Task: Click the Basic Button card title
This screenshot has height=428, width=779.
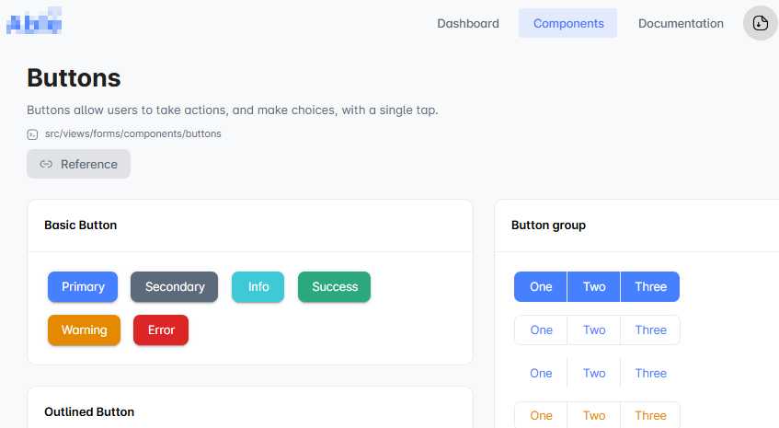Action: tap(81, 226)
